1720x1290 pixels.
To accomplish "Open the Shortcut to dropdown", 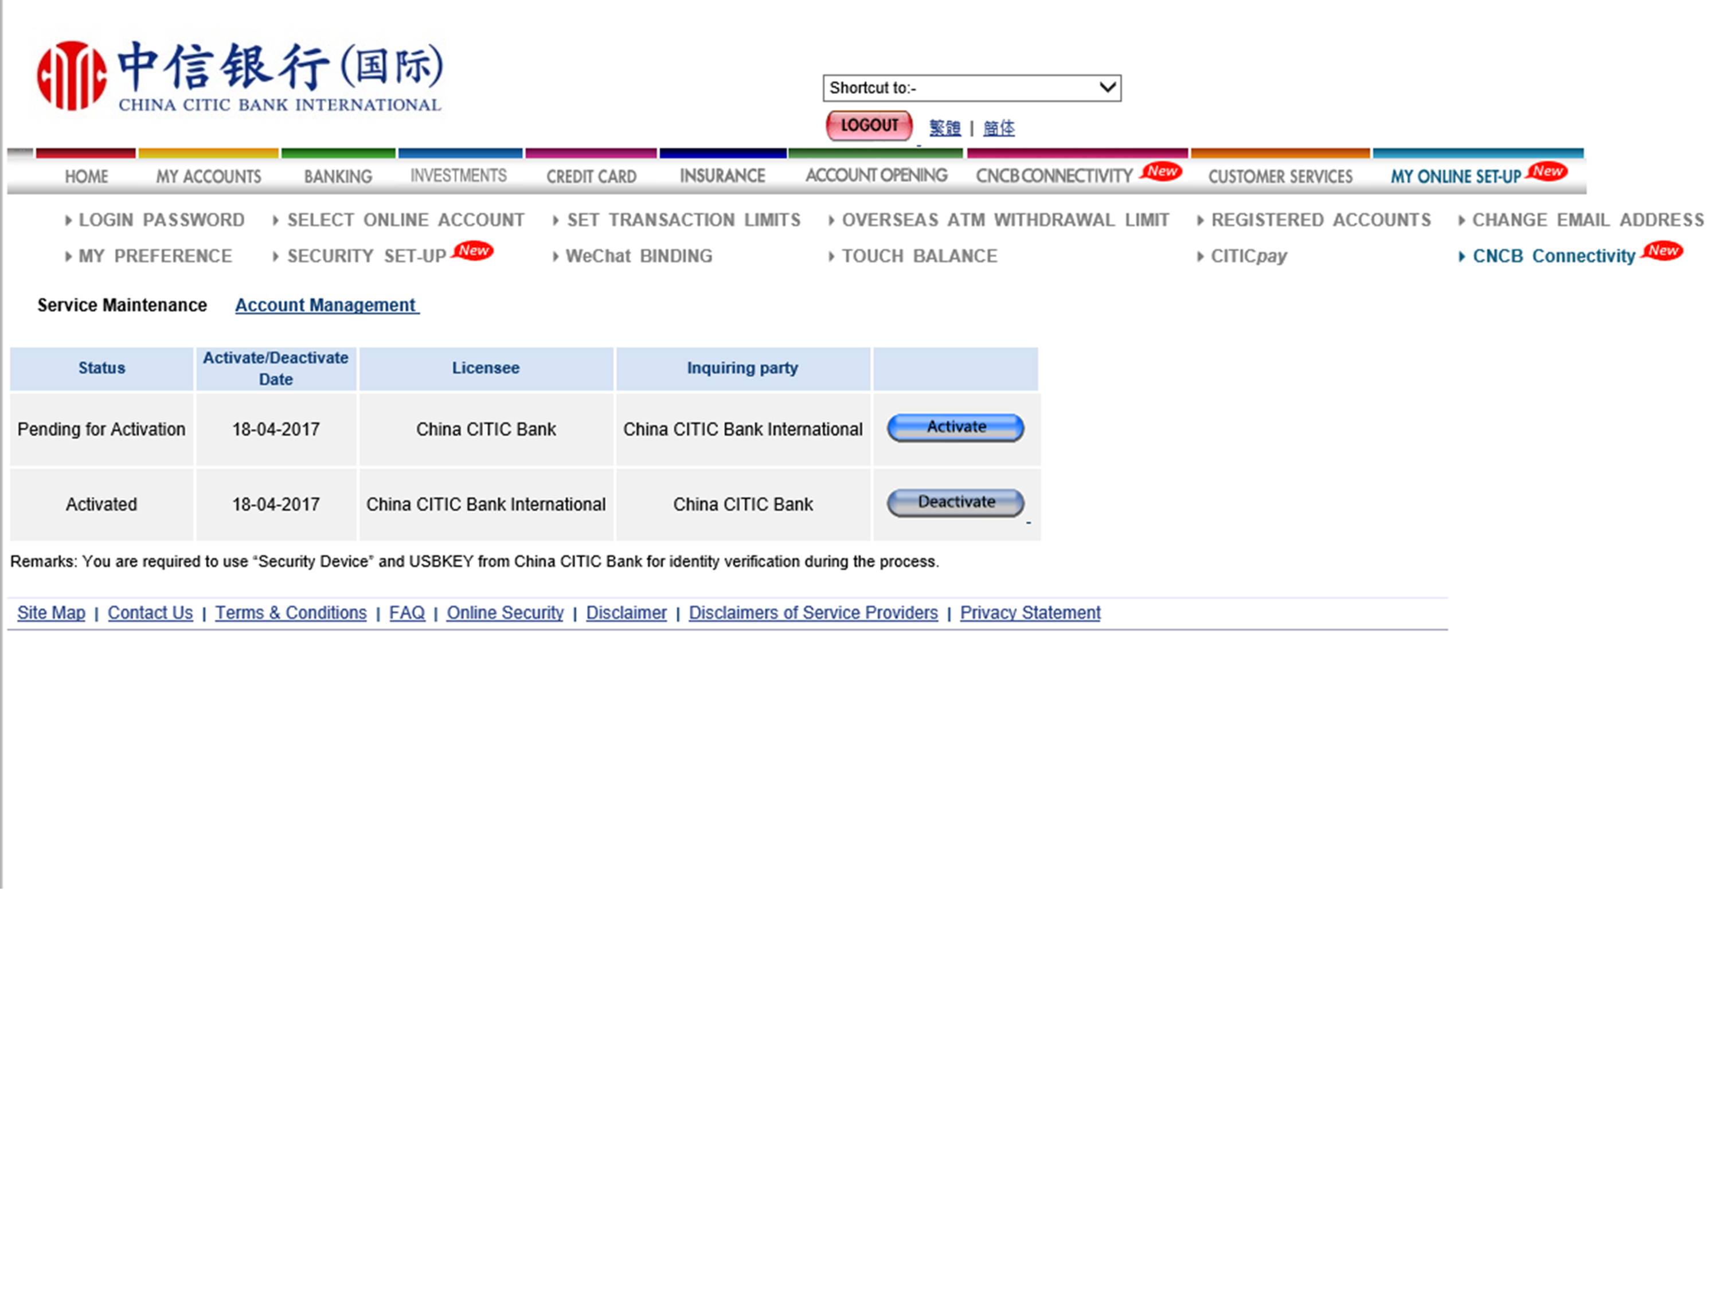I will [x=971, y=88].
